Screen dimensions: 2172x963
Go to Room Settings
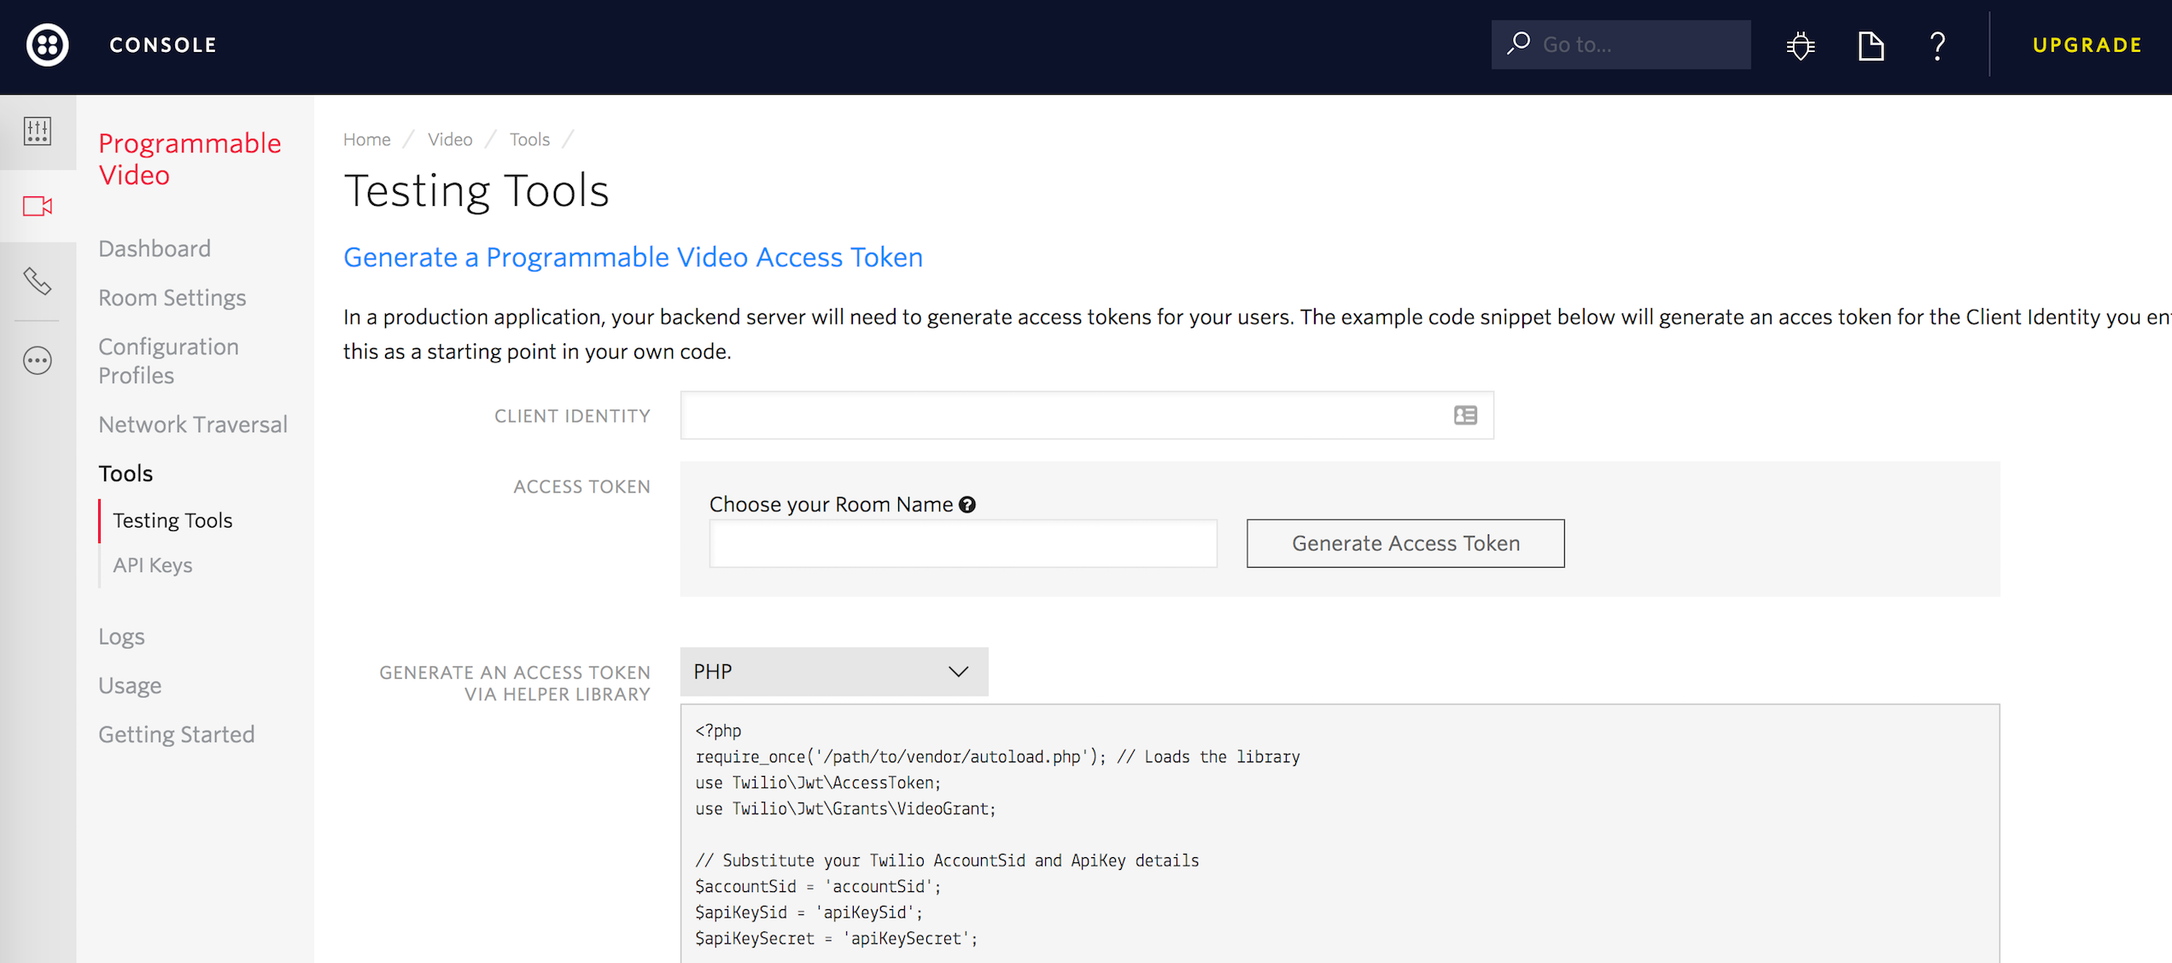click(x=172, y=297)
